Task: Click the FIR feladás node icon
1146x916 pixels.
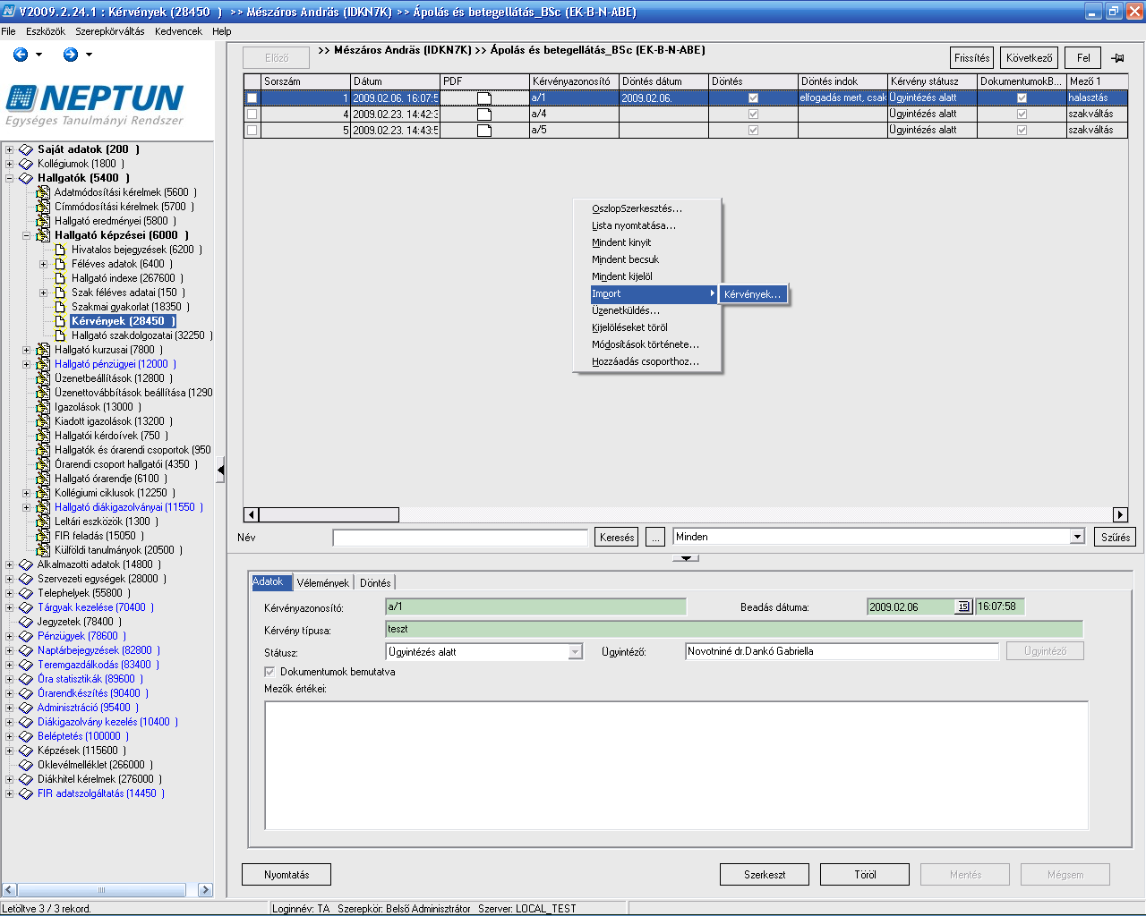Action: (x=43, y=536)
